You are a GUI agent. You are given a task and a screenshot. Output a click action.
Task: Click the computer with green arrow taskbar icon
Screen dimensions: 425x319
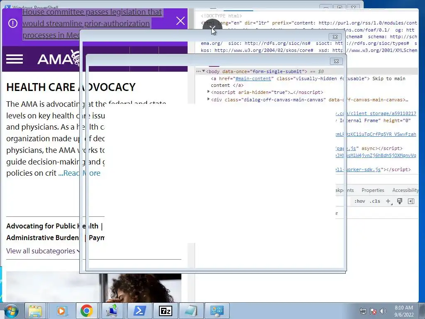[112, 311]
